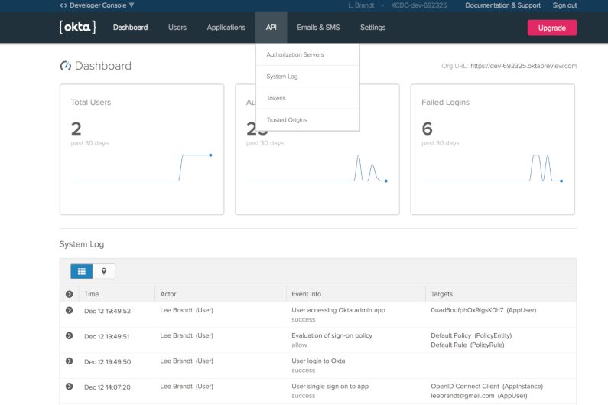The width and height of the screenshot is (608, 405).
Task: Switch System Log to map pin view
Action: 103,272
